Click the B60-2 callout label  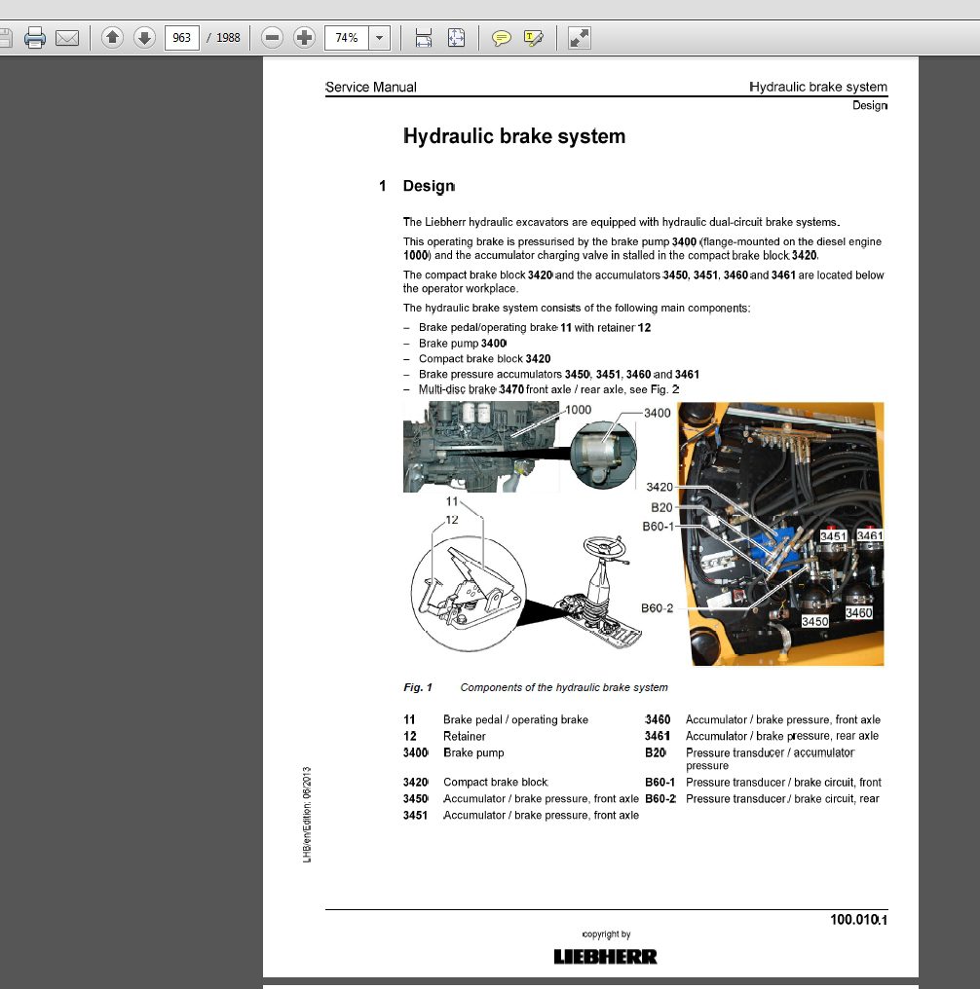pos(657,608)
